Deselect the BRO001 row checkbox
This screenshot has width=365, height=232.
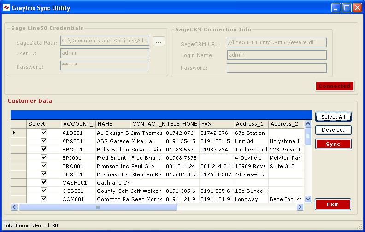point(43,166)
